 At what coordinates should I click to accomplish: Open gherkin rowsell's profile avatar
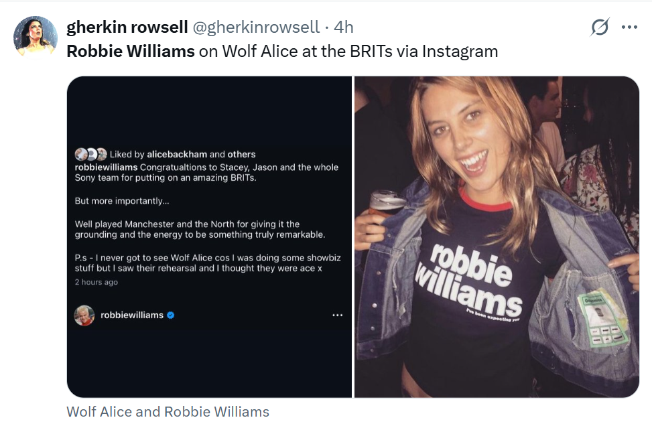[35, 36]
